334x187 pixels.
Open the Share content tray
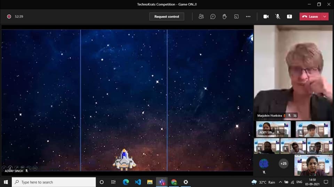pos(289,17)
